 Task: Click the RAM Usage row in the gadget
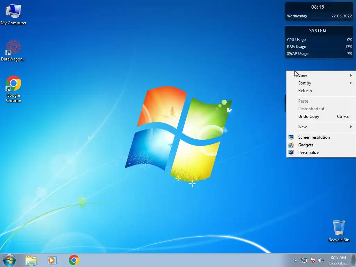tap(319, 47)
